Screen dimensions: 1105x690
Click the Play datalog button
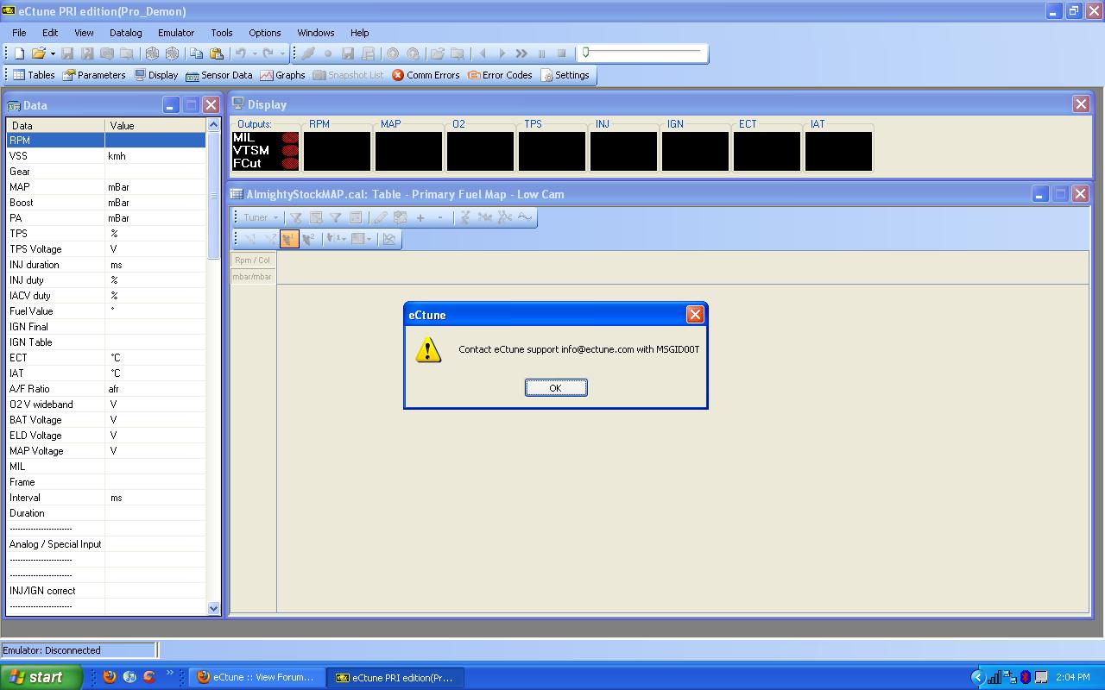click(502, 53)
